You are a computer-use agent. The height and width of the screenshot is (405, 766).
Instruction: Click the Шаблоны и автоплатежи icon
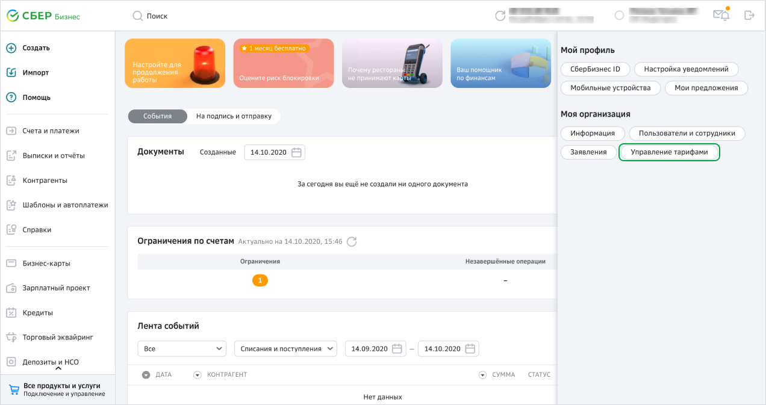[x=11, y=205]
